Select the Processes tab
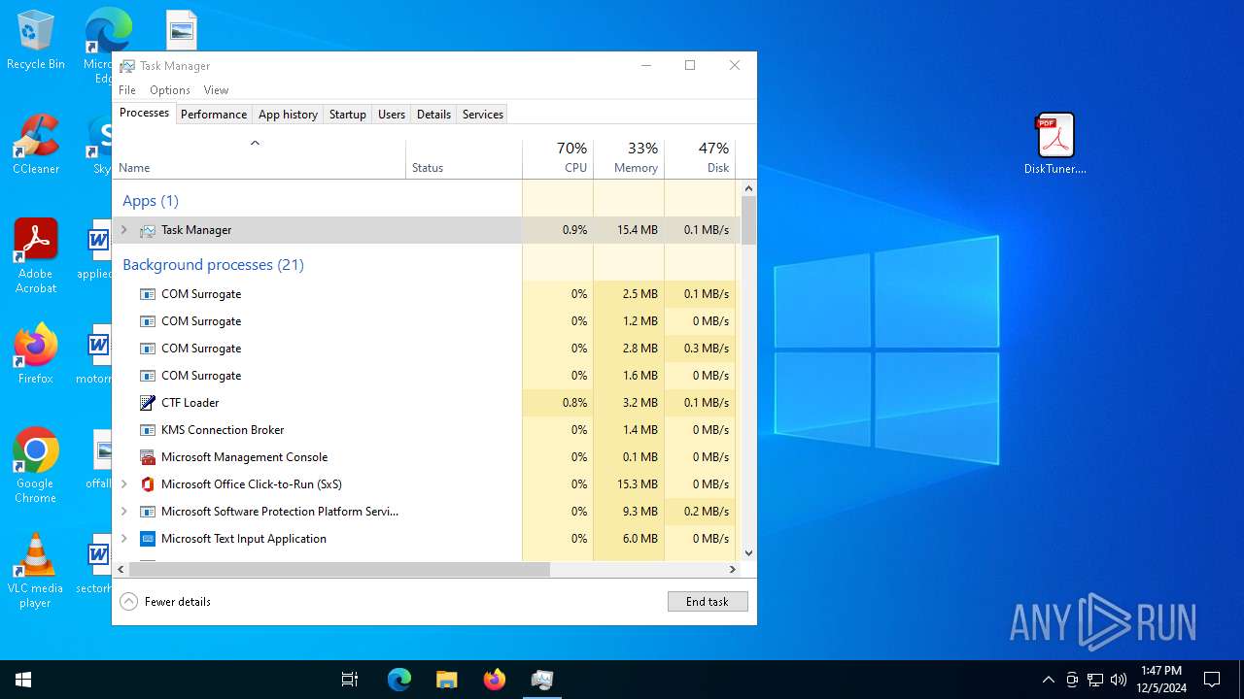The image size is (1244, 699). [x=144, y=113]
